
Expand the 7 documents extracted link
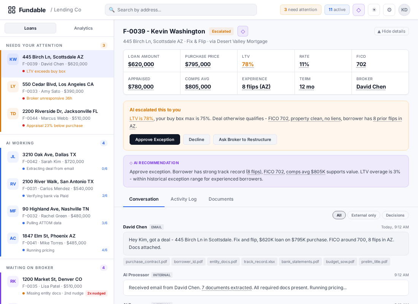(x=227, y=288)
